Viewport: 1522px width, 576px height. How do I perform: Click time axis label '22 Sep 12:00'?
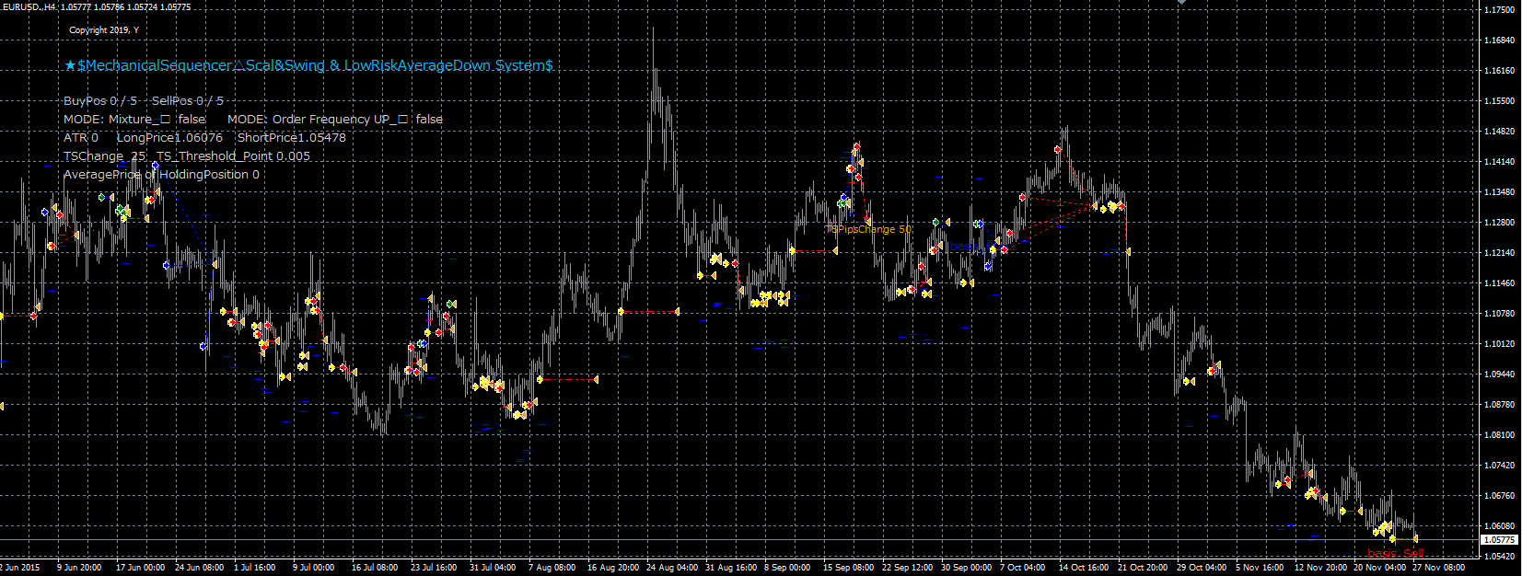click(908, 568)
